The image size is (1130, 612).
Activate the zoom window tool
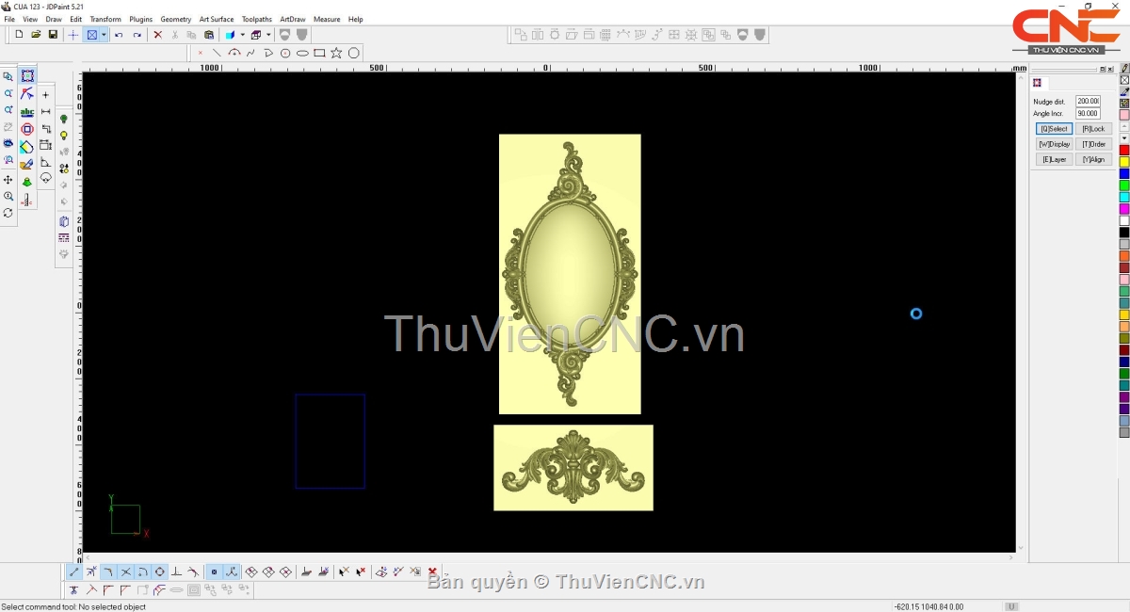[8, 76]
